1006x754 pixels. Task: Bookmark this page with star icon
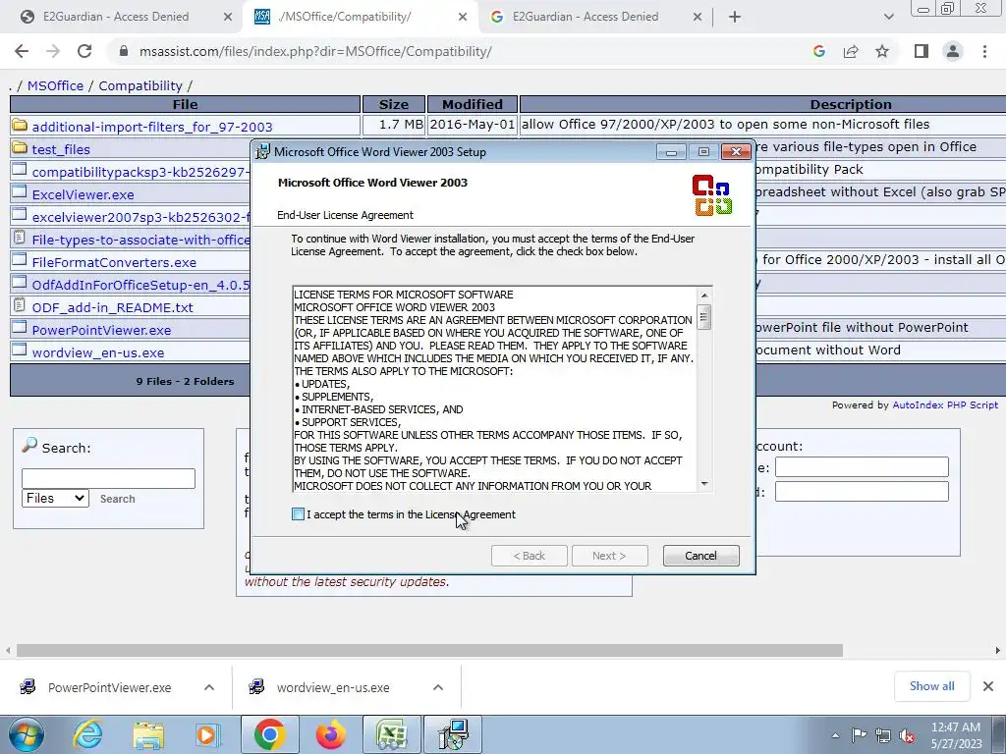(x=882, y=51)
